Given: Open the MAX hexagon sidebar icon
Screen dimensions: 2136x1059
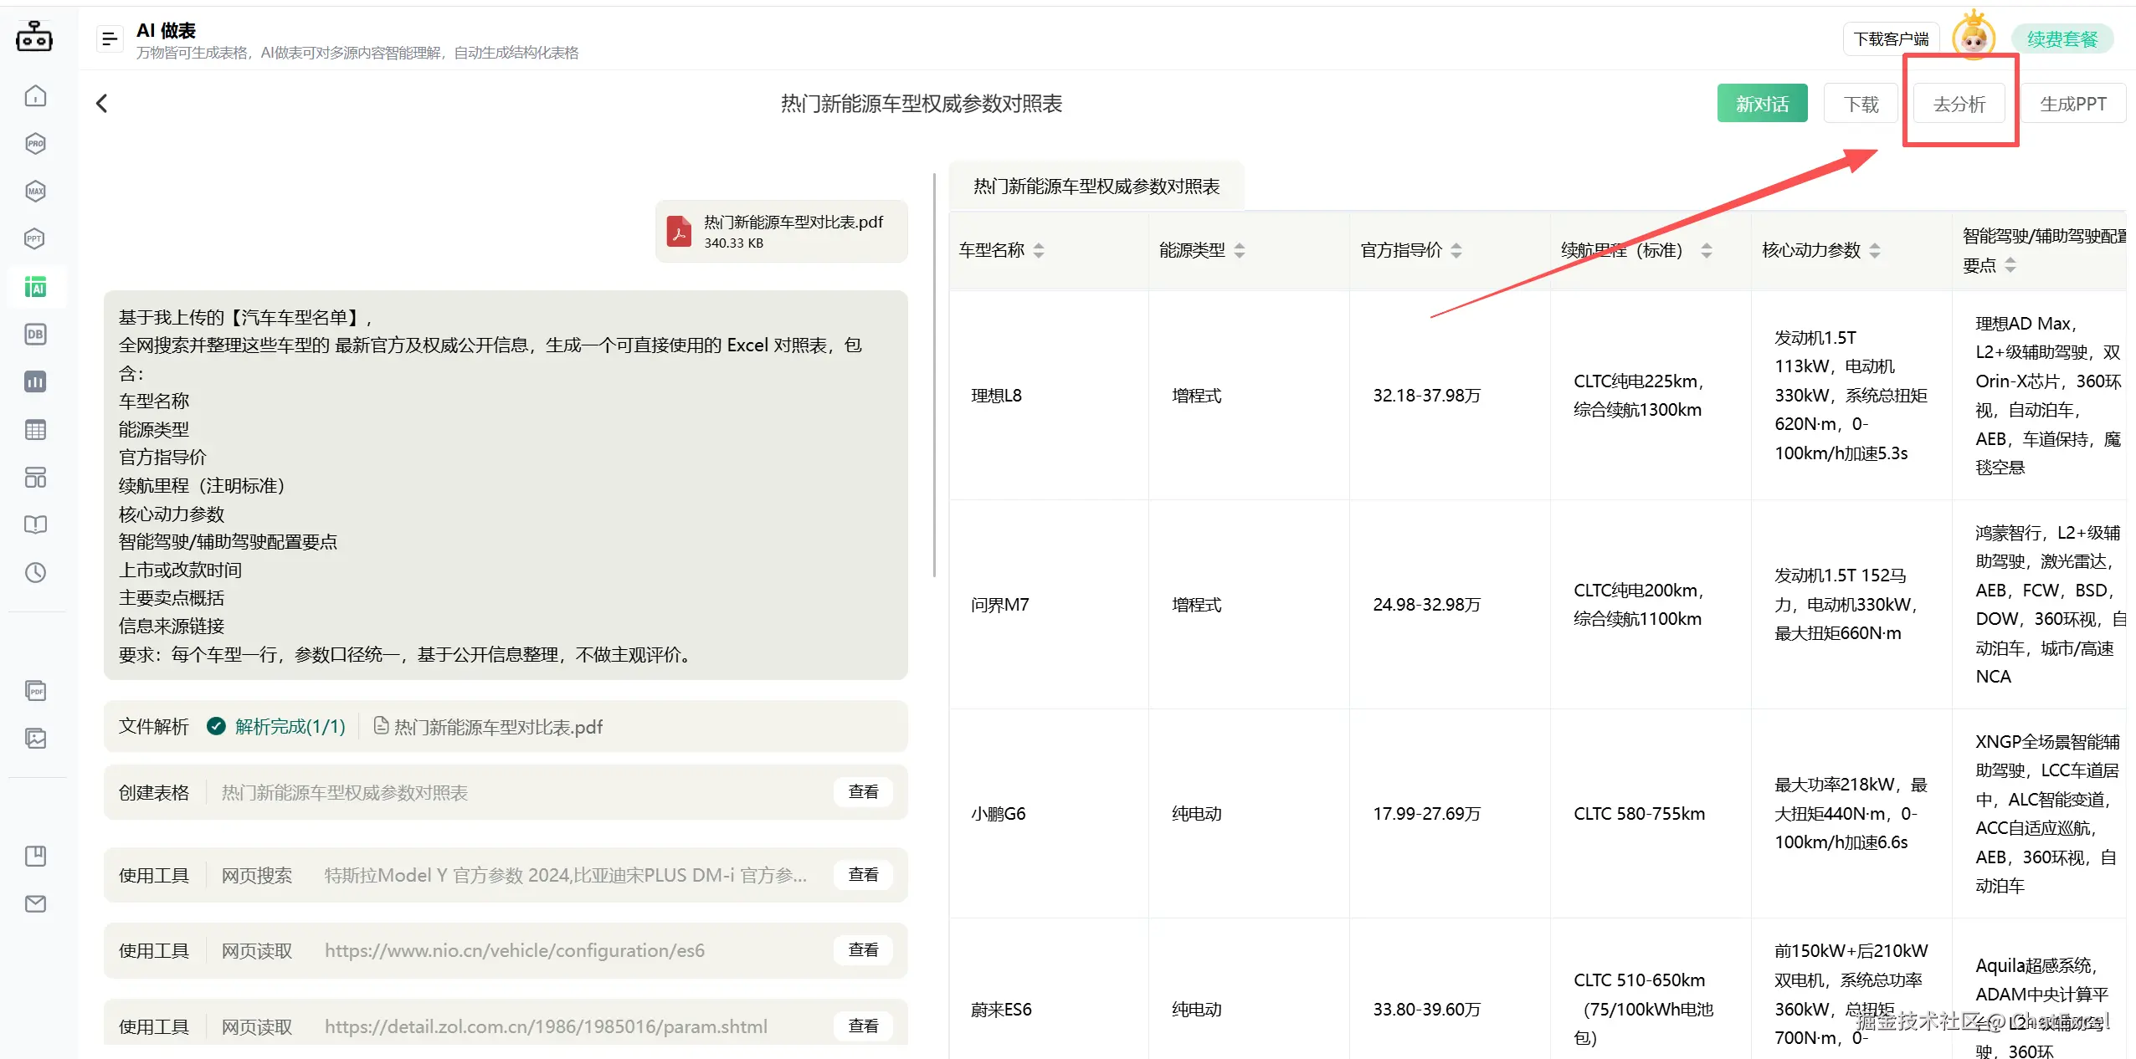Looking at the screenshot, I should (x=35, y=192).
